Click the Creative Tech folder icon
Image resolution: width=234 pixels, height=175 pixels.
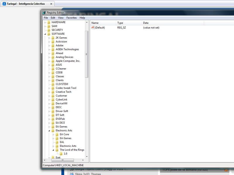click(x=53, y=92)
